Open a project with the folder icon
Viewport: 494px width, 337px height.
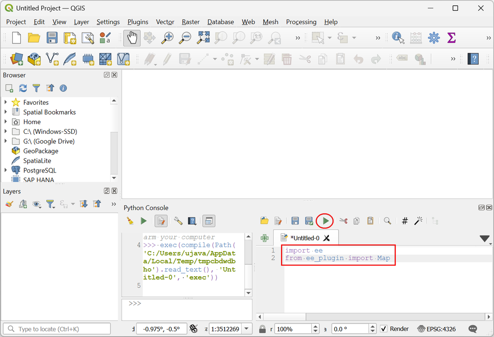[34, 38]
